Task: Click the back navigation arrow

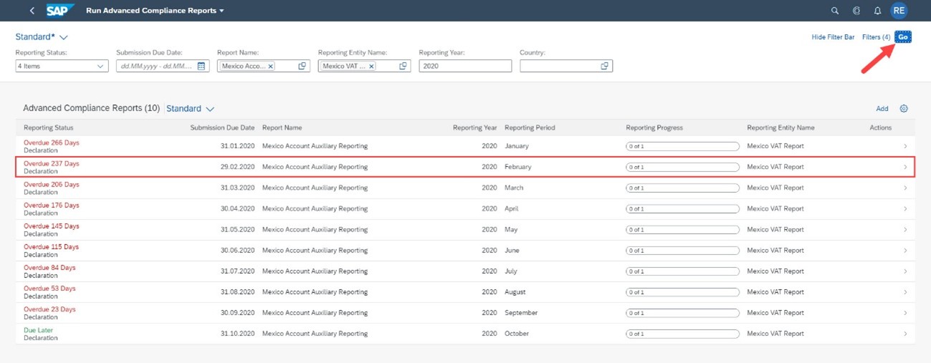Action: coord(32,11)
